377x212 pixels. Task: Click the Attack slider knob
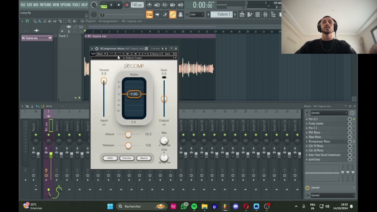tap(128, 134)
